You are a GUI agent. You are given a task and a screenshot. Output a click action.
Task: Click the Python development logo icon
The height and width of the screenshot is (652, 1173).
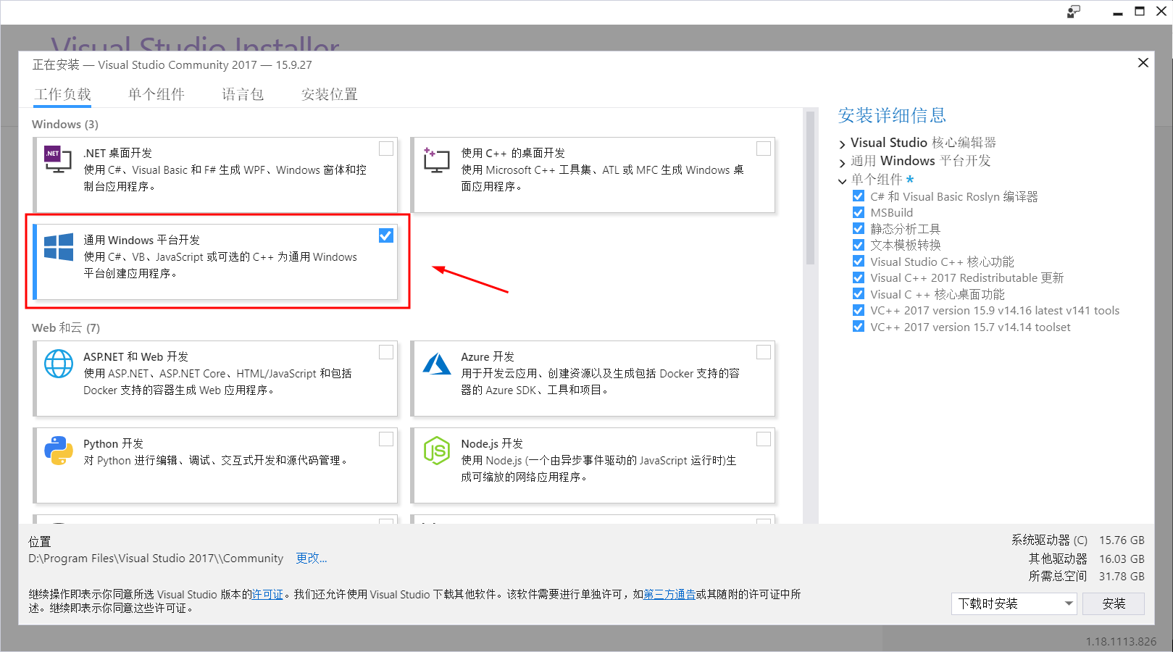point(59,451)
